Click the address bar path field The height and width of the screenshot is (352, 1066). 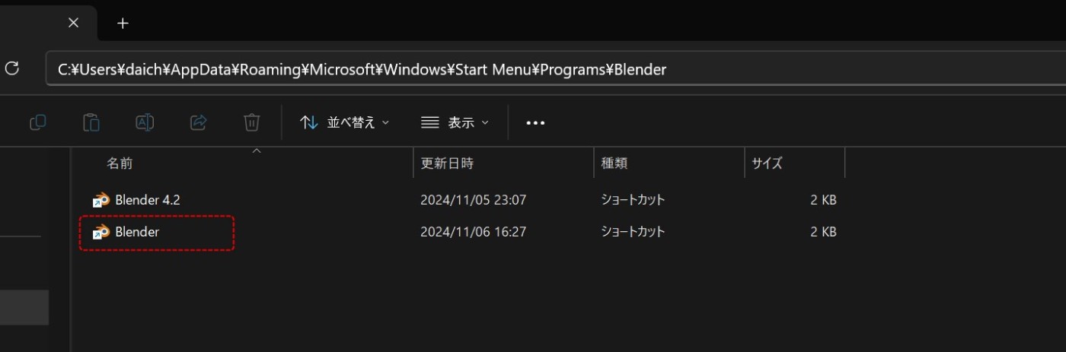pos(554,69)
